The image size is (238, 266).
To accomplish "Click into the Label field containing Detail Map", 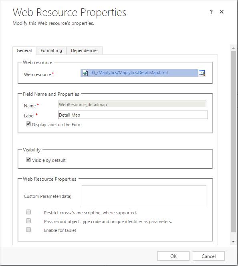I will [x=133, y=115].
